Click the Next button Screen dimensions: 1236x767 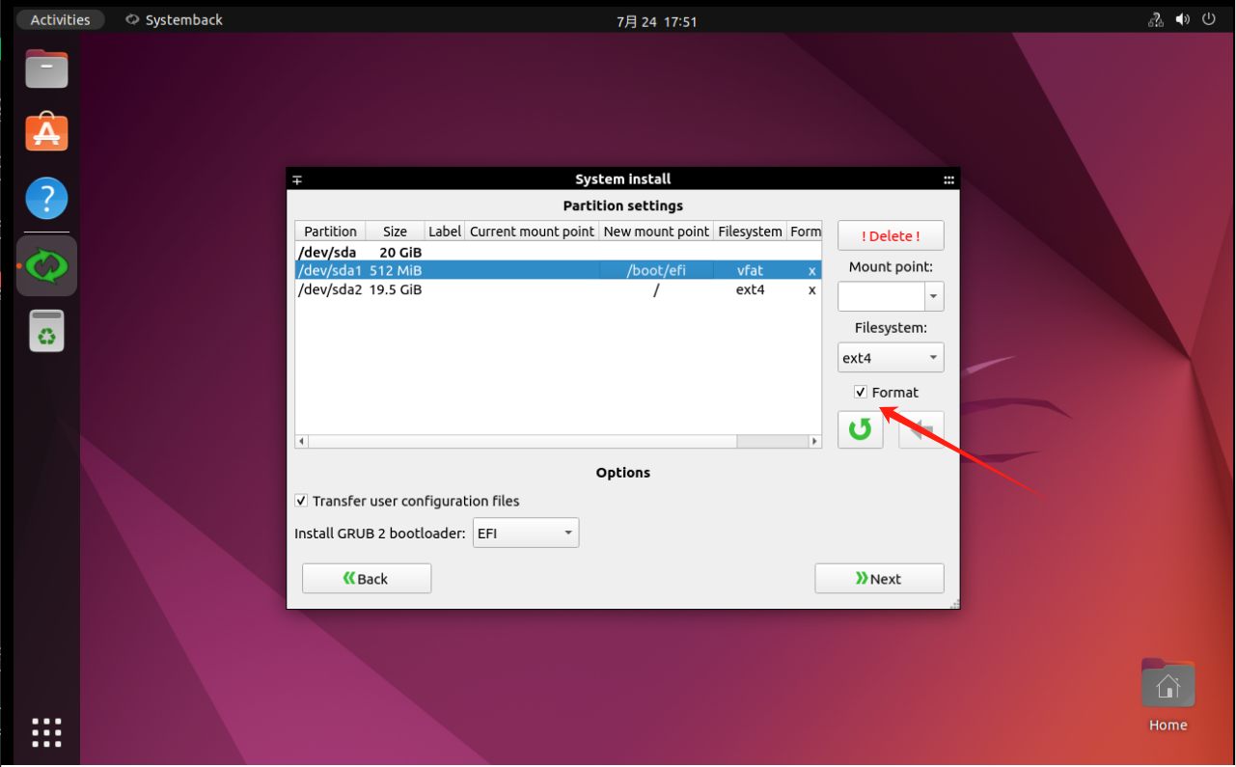(878, 578)
